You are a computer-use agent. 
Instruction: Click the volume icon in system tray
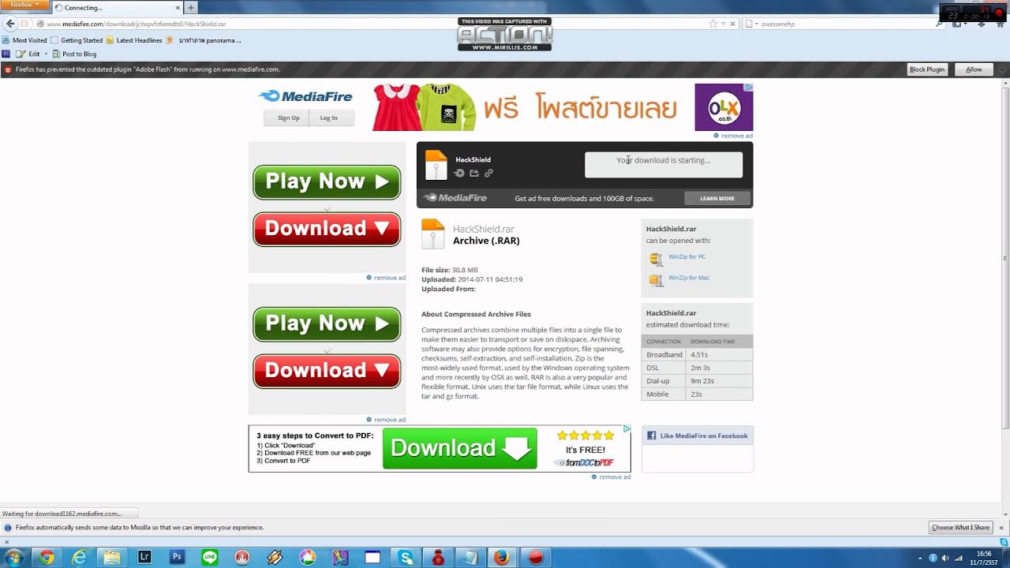(945, 559)
